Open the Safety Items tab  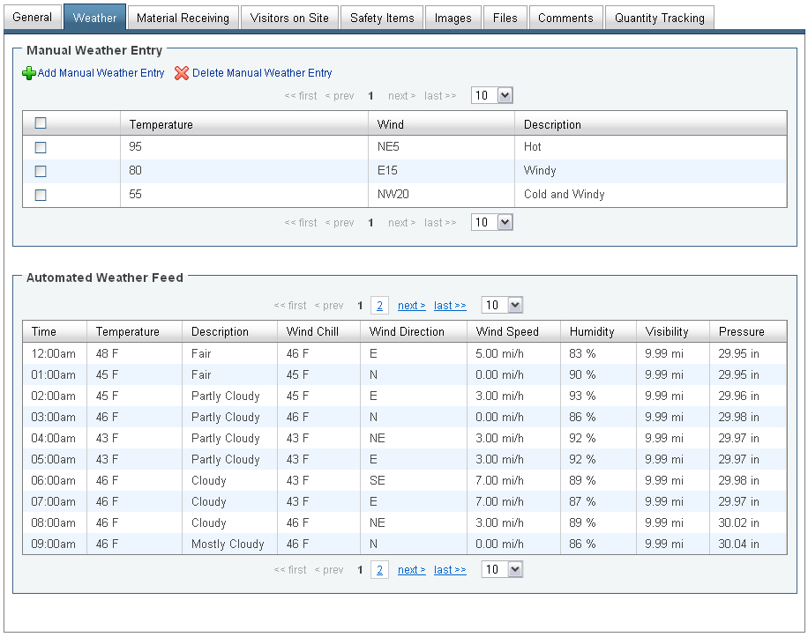point(382,18)
